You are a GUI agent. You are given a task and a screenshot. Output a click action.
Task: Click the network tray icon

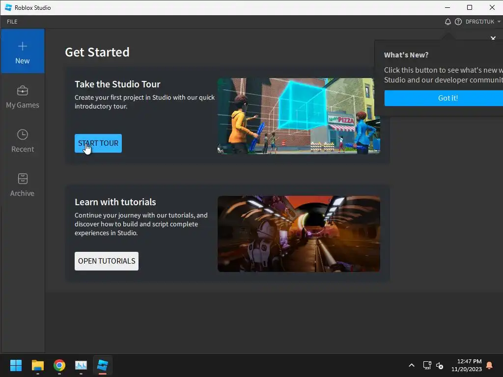click(427, 365)
